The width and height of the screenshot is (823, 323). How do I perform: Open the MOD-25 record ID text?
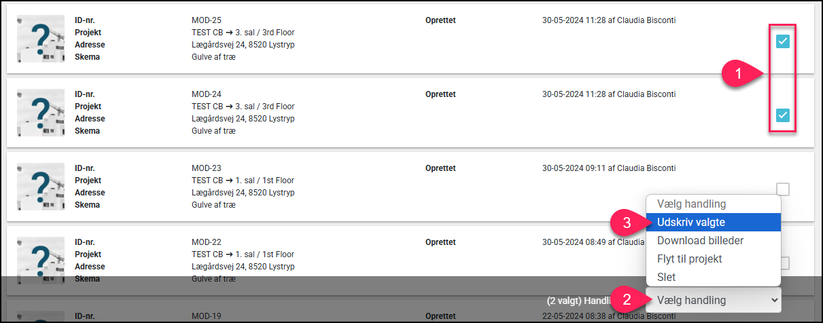tap(207, 20)
